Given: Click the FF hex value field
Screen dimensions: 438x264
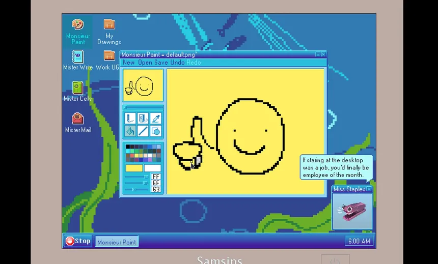Looking at the screenshot, I should 156,177.
